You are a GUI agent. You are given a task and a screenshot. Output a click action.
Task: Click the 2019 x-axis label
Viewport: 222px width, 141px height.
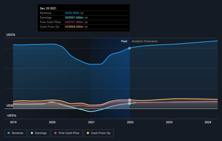(13, 122)
